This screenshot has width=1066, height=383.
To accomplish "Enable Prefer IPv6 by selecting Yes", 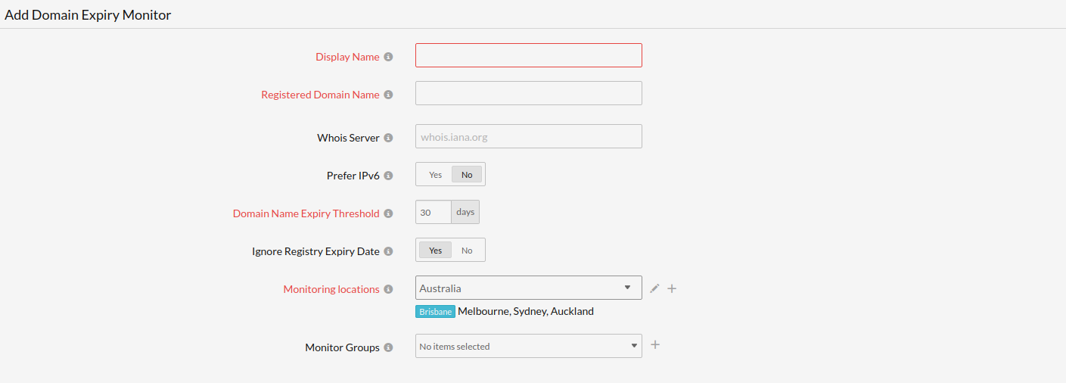I will (435, 175).
